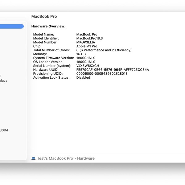185x185 pixels.
Task: Click the System Firmware Version value 18000.161.9
Action: (x=86, y=58)
